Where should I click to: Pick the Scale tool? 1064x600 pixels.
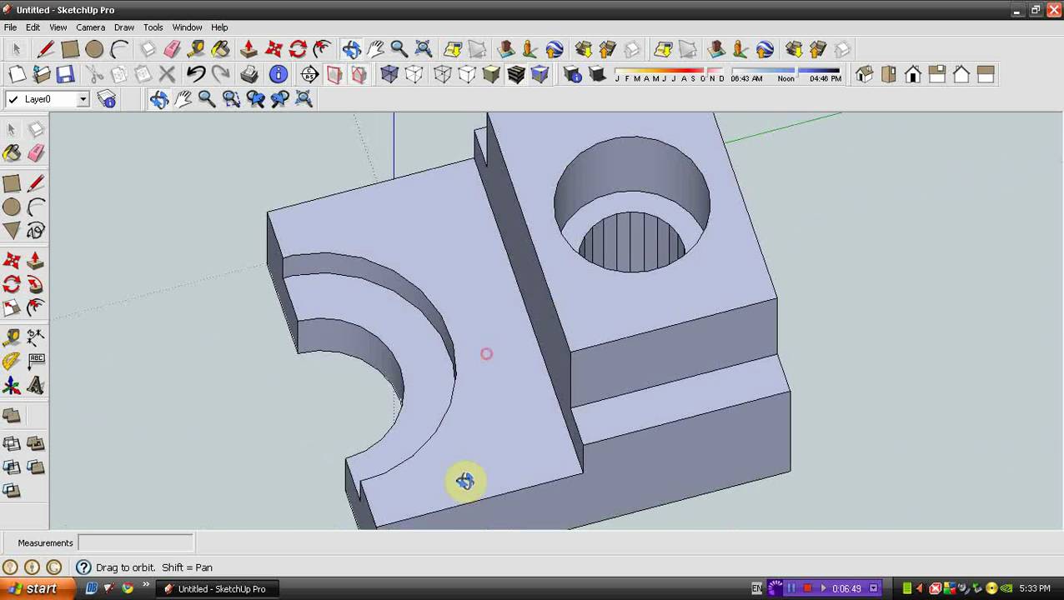12,308
